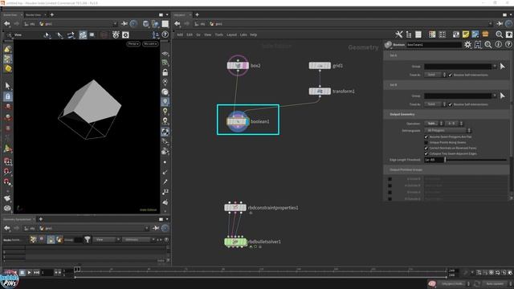Image resolution: width=514 pixels, height=289 pixels.
Task: Toggle the viewport lock camera icon
Action: [x=165, y=72]
